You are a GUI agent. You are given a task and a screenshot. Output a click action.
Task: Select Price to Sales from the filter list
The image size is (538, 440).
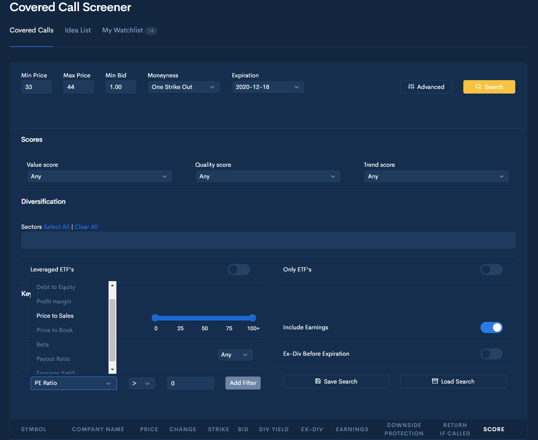pyautogui.click(x=54, y=315)
